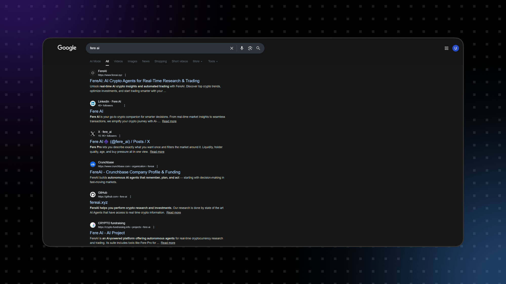Open the user account avatar
This screenshot has height=284, width=506.
tap(455, 48)
